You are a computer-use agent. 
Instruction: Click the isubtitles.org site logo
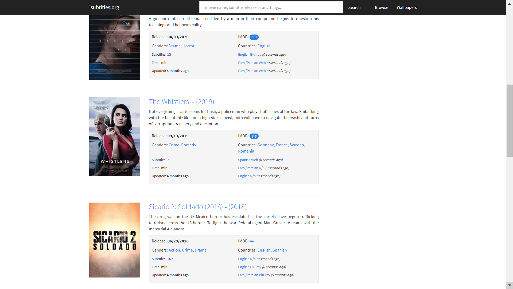104,7
